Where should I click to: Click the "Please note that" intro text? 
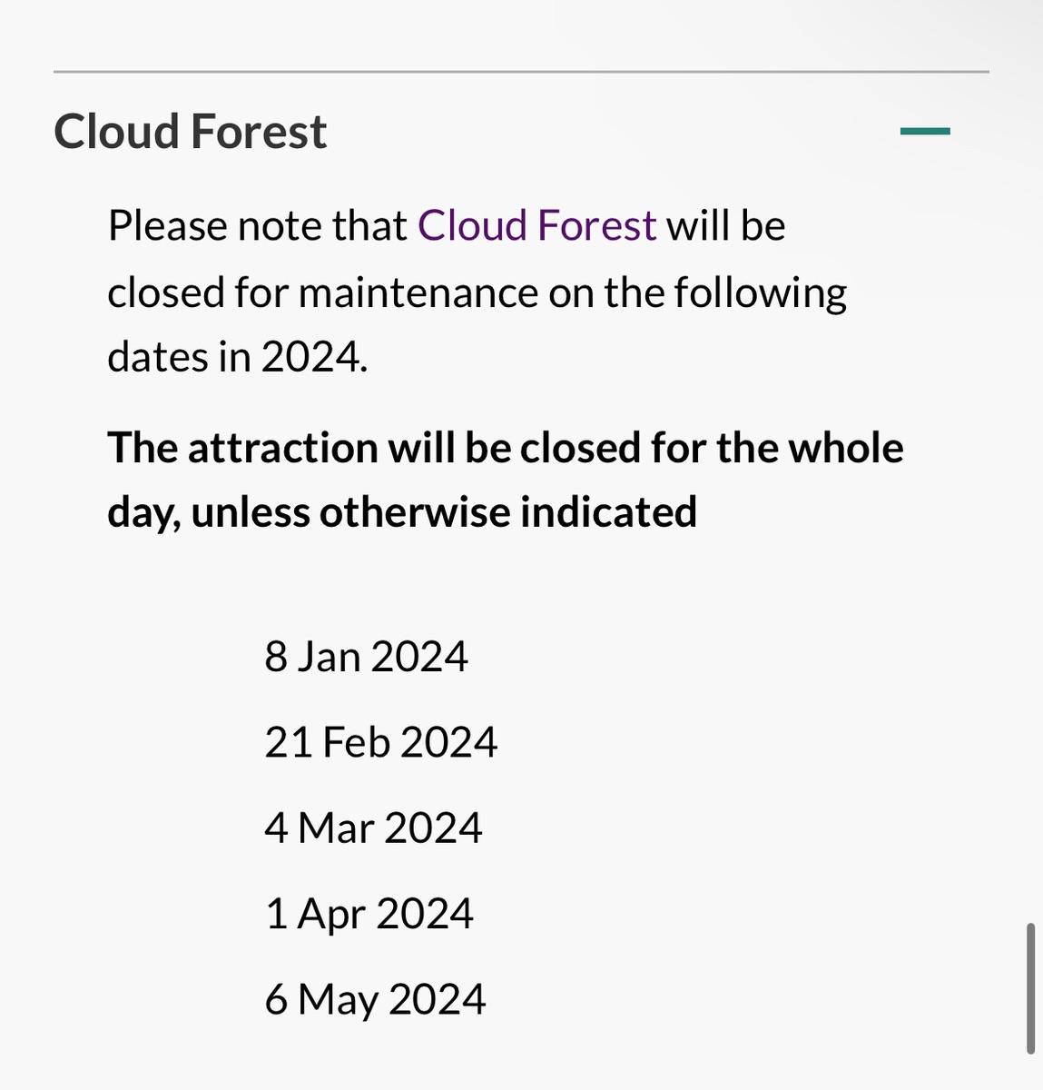tap(257, 225)
